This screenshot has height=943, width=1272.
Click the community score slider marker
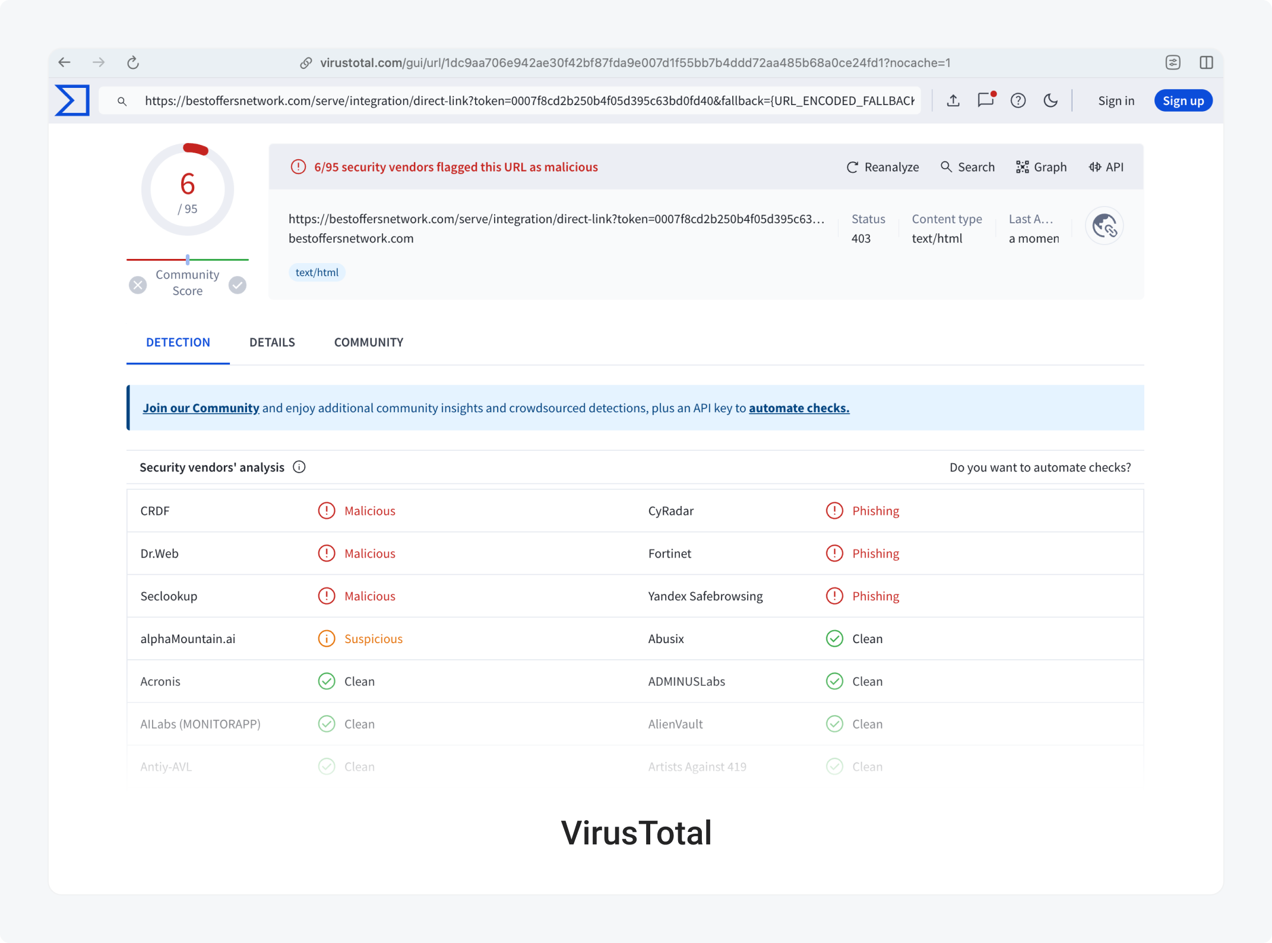tap(188, 260)
